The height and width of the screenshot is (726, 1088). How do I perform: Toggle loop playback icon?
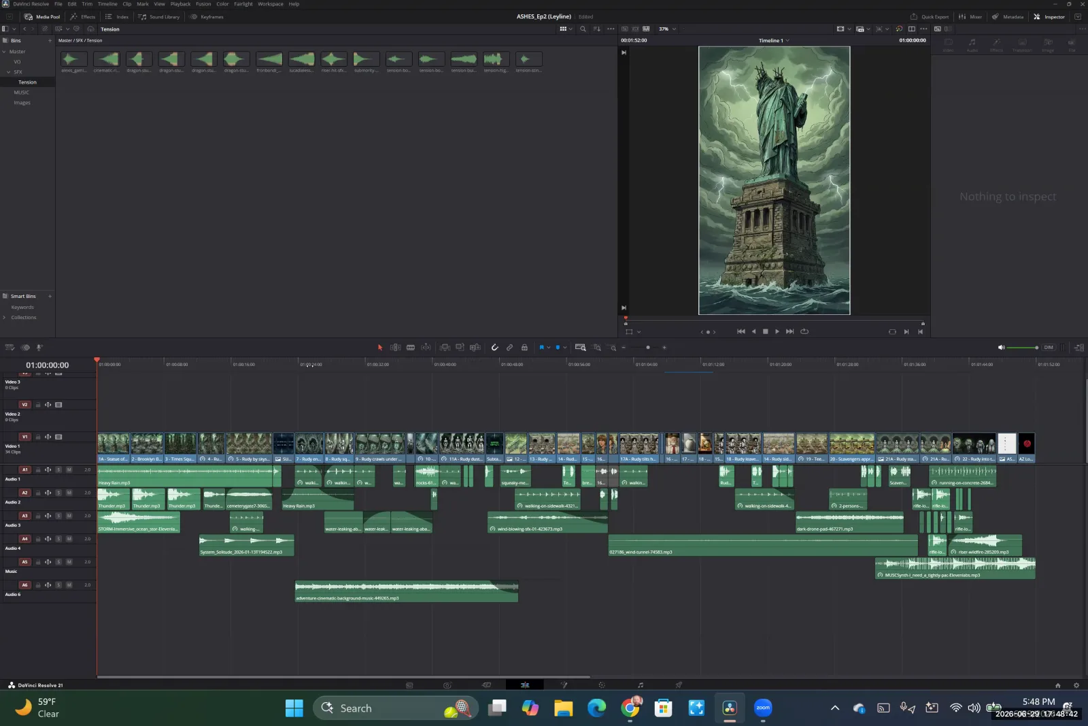pos(804,331)
